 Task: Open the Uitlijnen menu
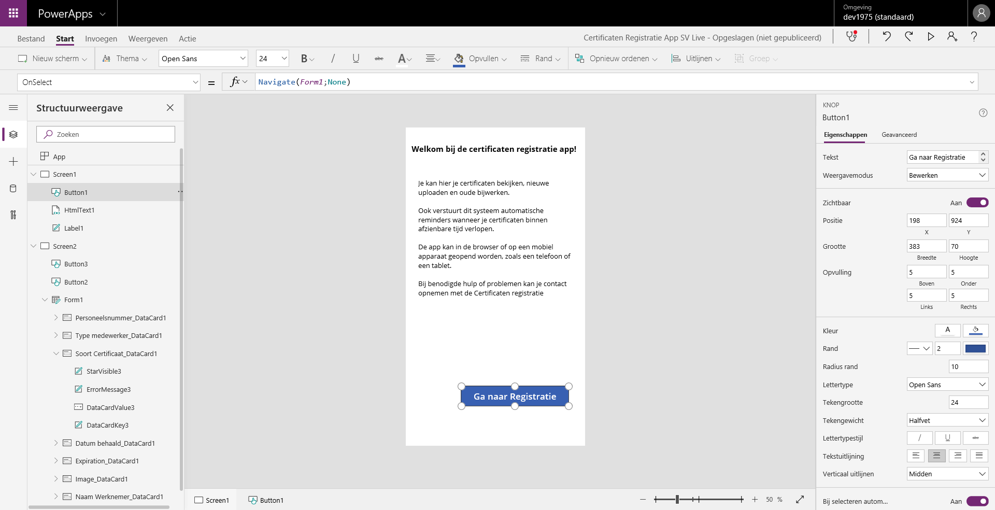tap(696, 59)
